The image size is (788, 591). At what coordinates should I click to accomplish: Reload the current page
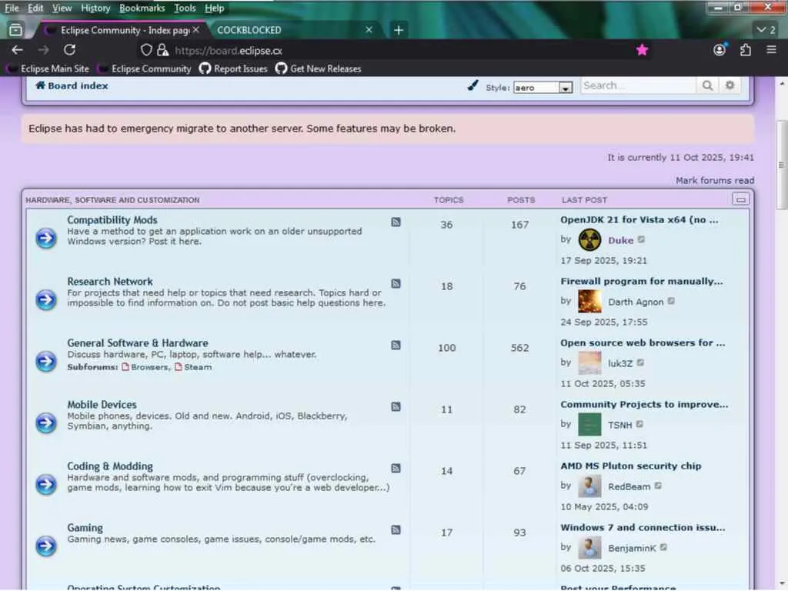(x=70, y=50)
